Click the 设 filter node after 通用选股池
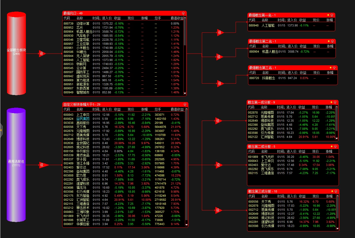 tap(42, 165)
